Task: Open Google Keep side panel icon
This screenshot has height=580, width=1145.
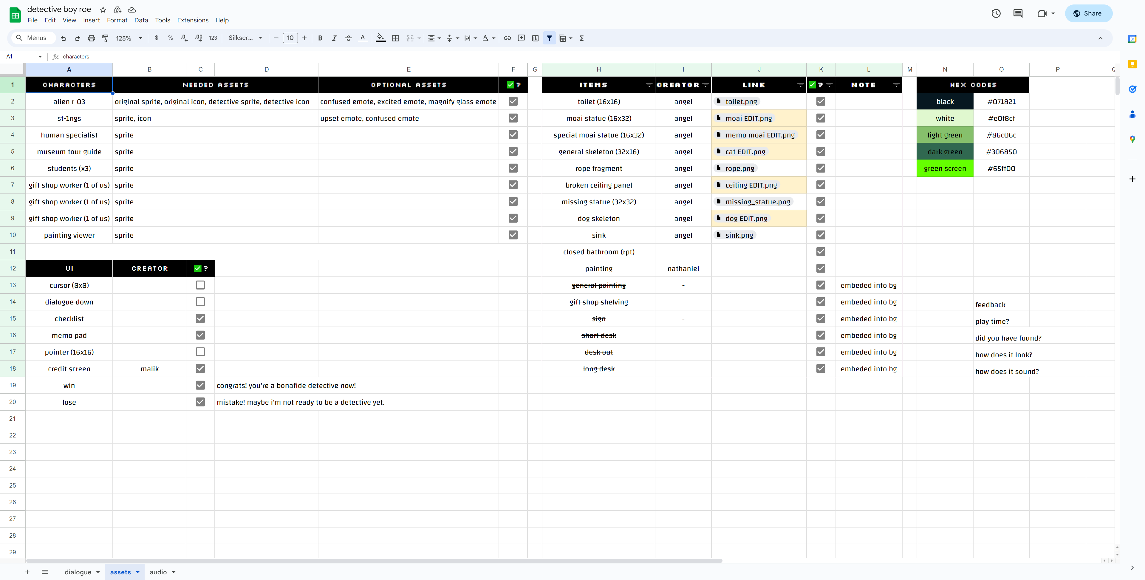Action: coord(1132,64)
